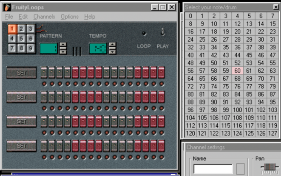Select pattern button 8
Viewport: 281px width, 176px height.
[22, 48]
